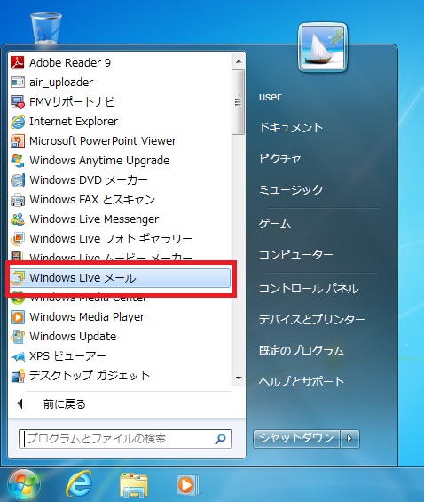Click the XPS ビューアー icon
This screenshot has height=502, width=424.
tap(17, 356)
